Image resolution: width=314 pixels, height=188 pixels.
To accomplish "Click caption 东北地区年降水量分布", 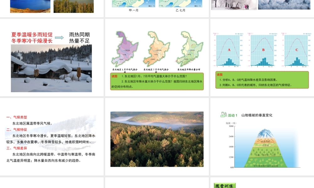I will coord(189,70).
